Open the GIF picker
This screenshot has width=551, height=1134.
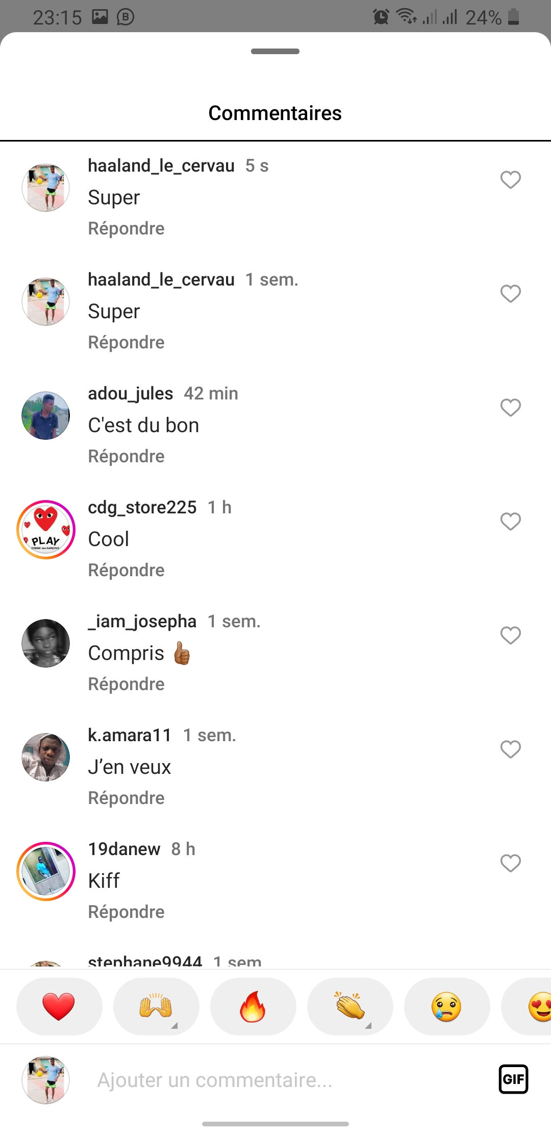click(x=513, y=1079)
